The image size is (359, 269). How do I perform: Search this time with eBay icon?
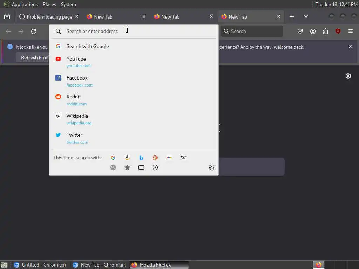(x=169, y=158)
